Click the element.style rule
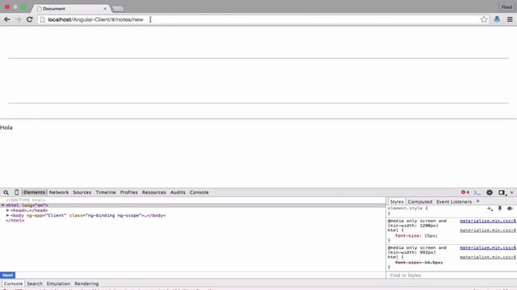The image size is (517, 290). click(x=407, y=209)
